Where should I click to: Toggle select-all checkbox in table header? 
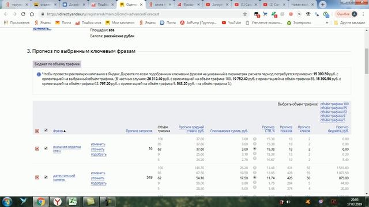46,131
